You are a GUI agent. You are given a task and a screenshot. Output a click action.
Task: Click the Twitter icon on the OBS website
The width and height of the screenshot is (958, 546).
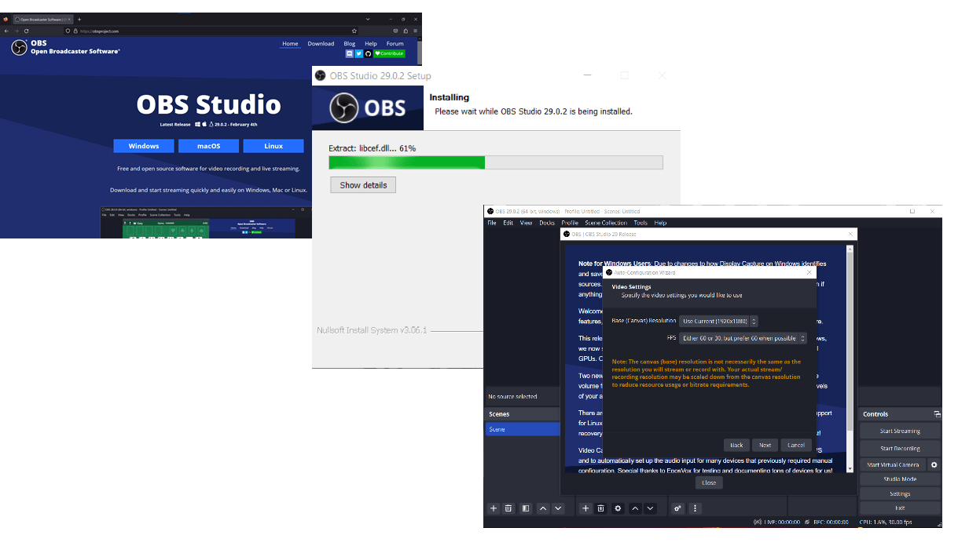click(x=359, y=53)
